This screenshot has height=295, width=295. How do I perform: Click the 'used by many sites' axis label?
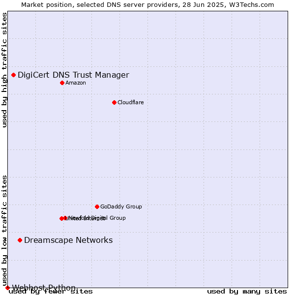pyautogui.click(x=247, y=292)
